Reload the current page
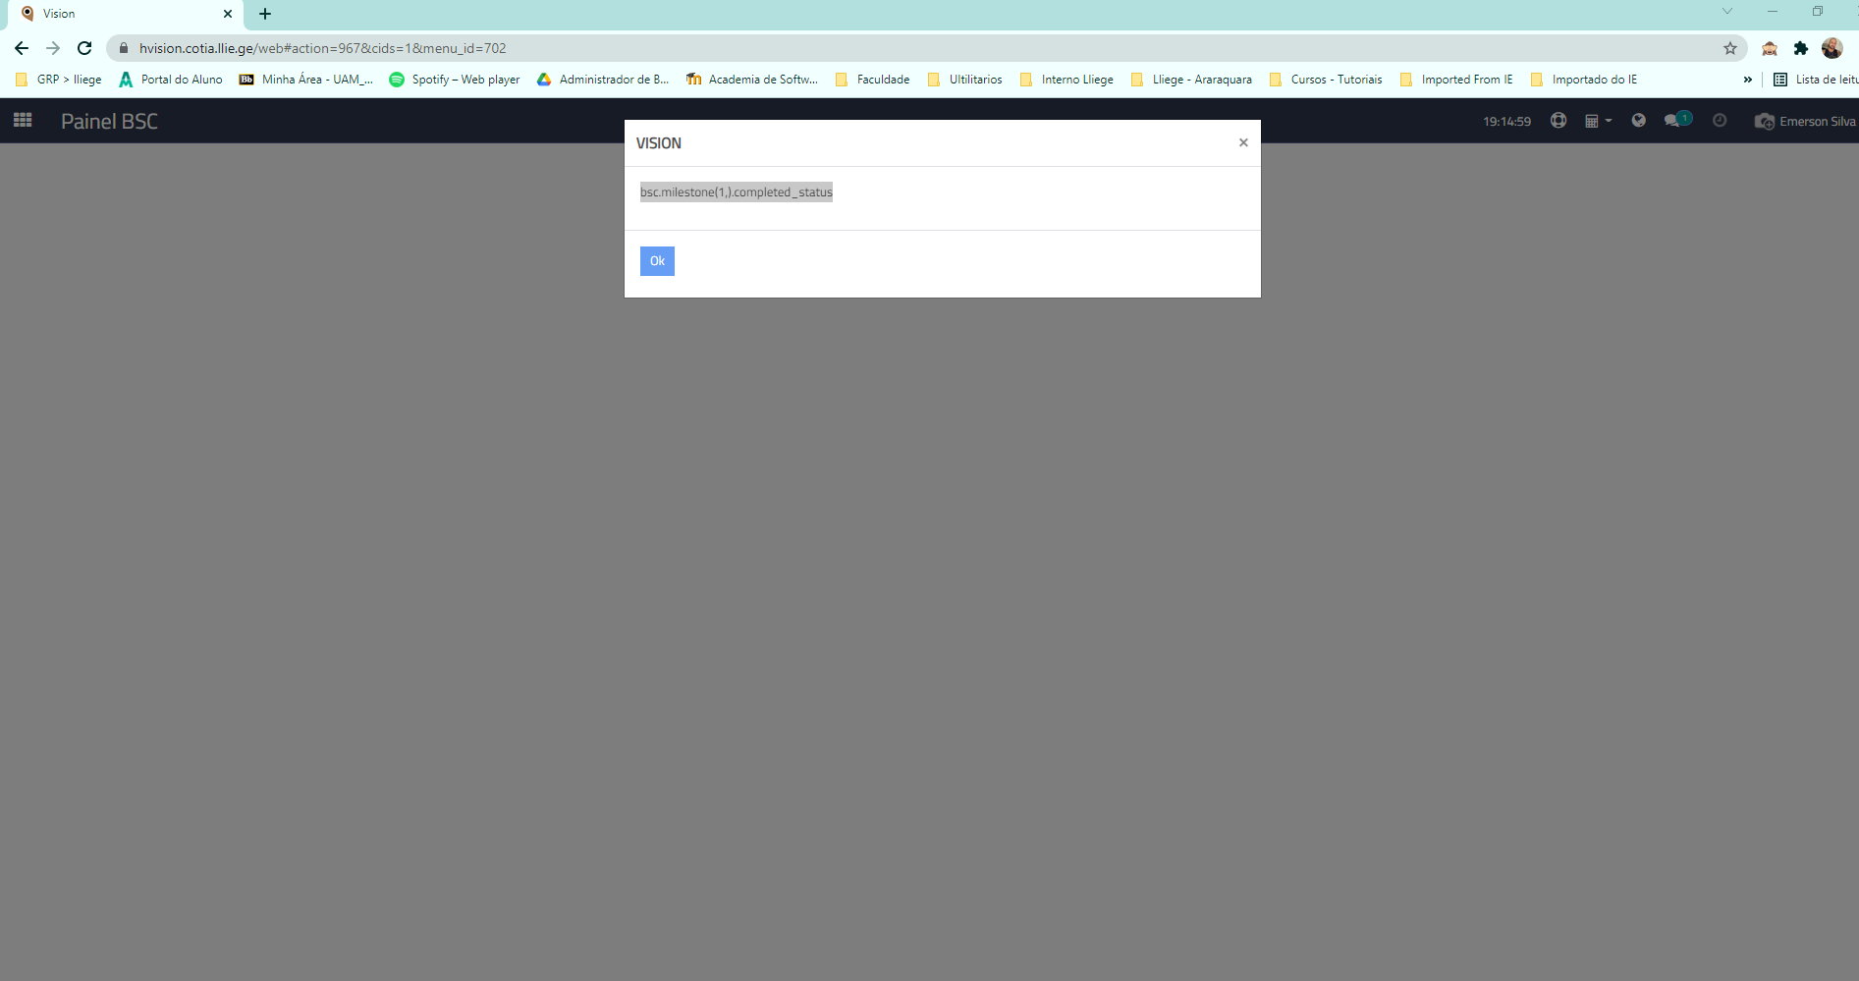 pos(84,48)
